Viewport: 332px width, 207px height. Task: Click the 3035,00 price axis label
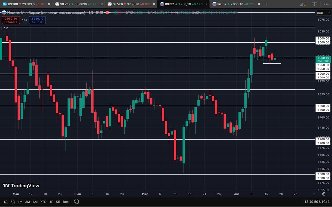click(323, 32)
